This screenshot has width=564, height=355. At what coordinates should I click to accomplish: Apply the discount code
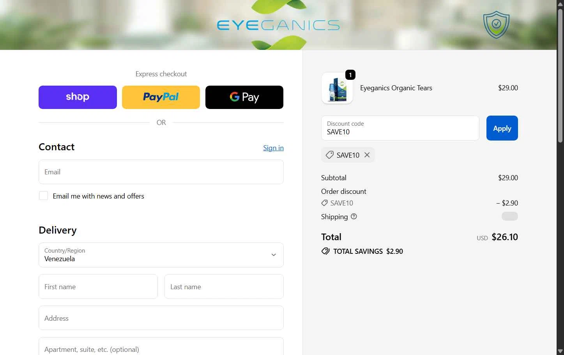(x=502, y=128)
